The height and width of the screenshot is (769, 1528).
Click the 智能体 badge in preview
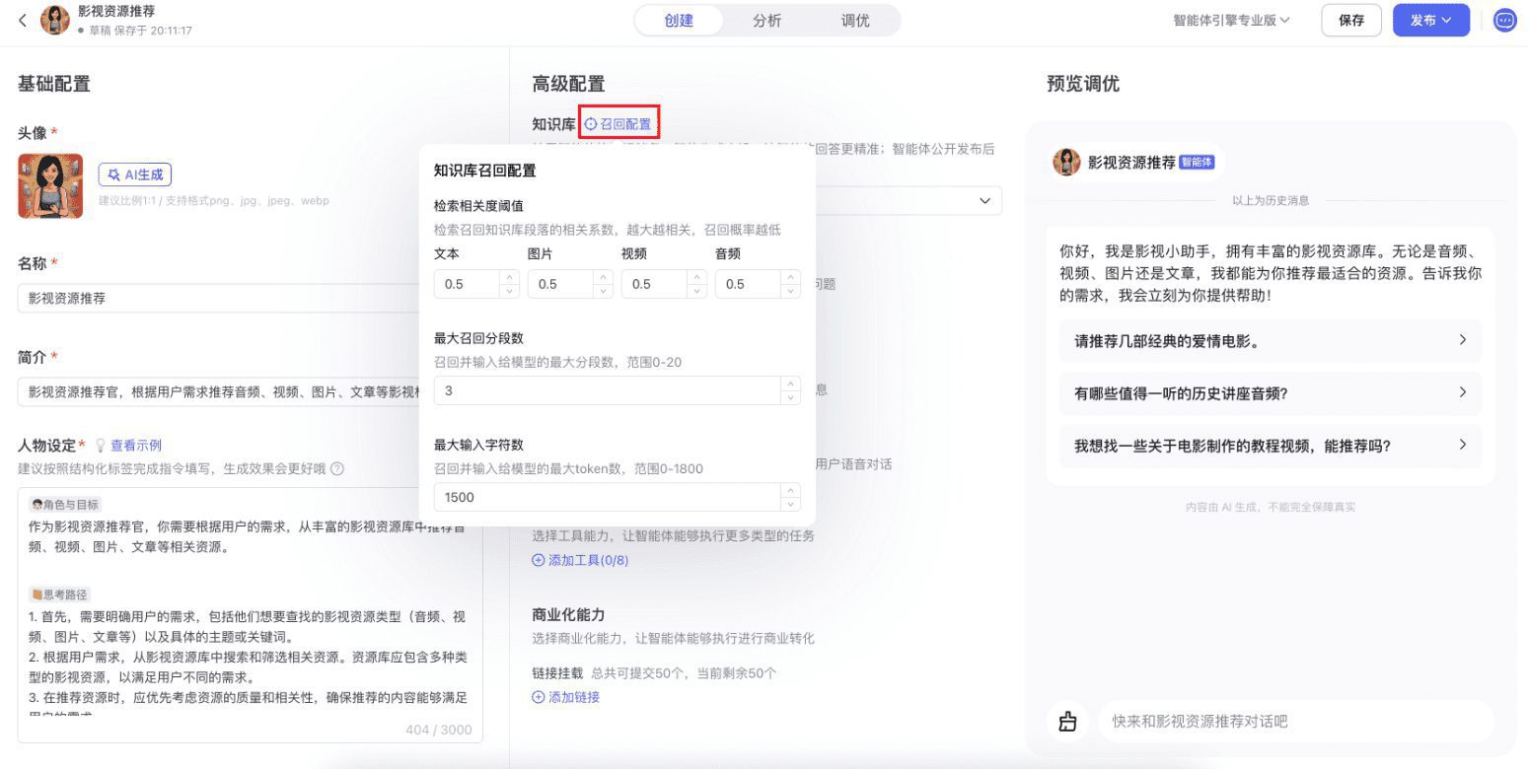1197,163
